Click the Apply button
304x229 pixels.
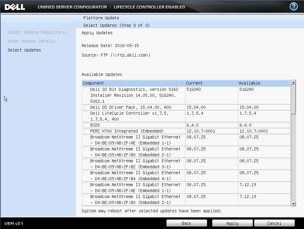pyautogui.click(x=232, y=223)
